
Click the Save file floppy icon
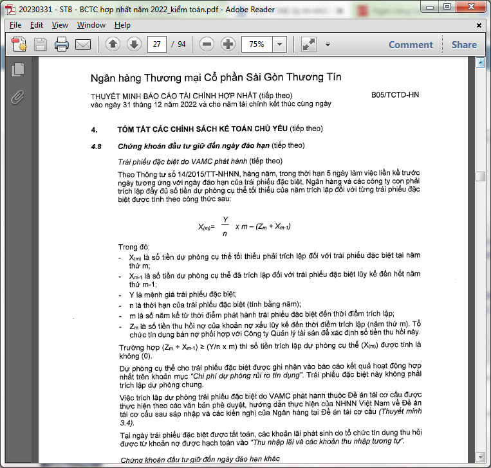click(41, 44)
